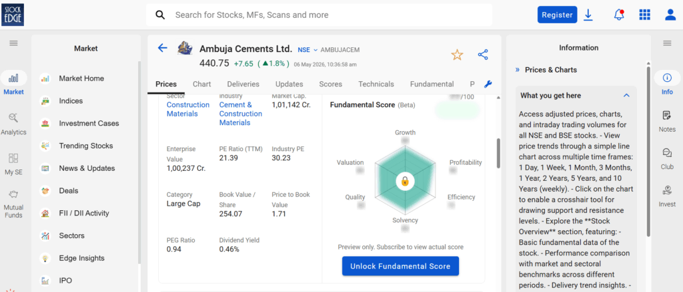Viewport: 683px width, 292px height.
Task: Open Construction Materials sector link
Action: pyautogui.click(x=188, y=109)
